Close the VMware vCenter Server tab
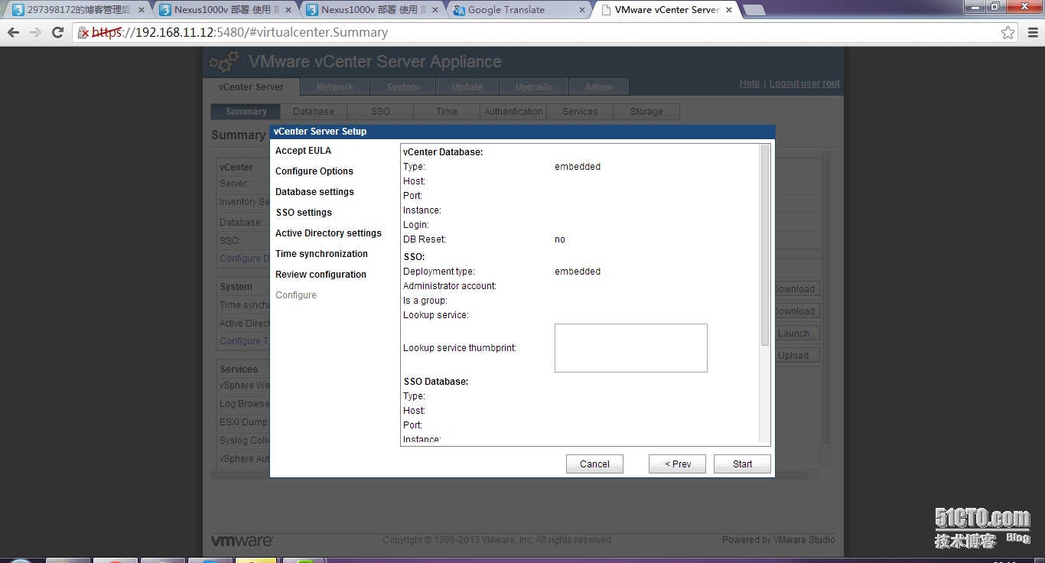 (729, 10)
